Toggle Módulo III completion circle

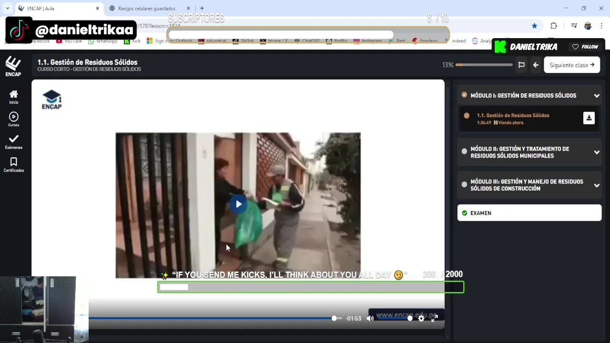tap(464, 184)
